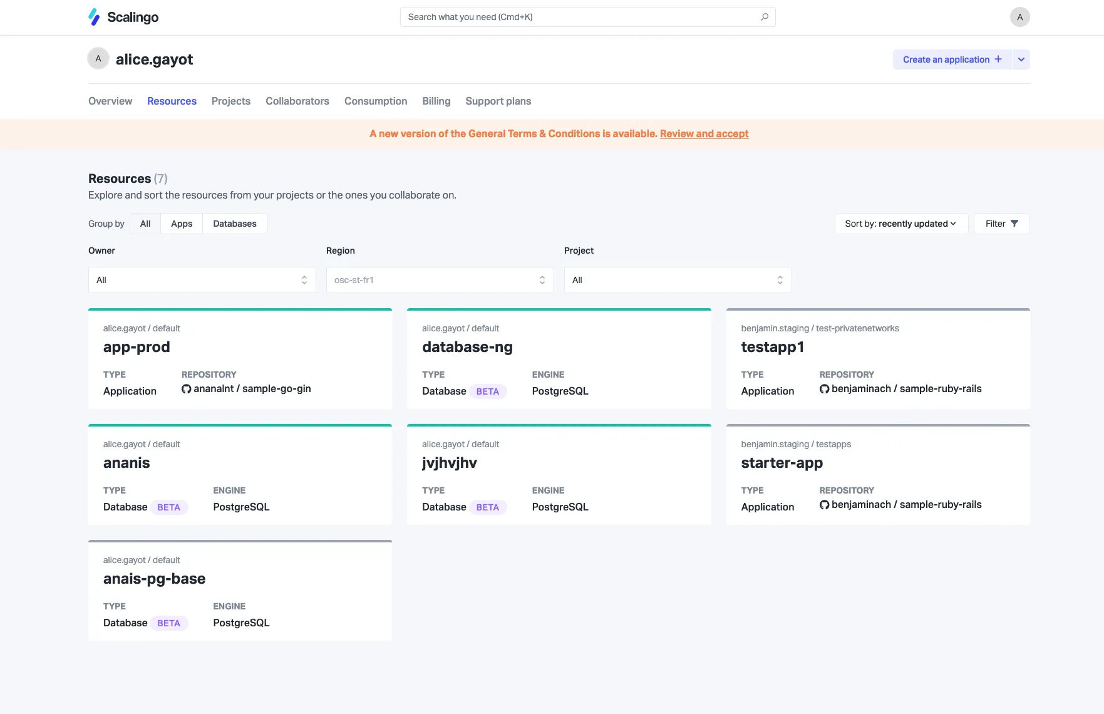1104x714 pixels.
Task: Open the Consumption tab
Action: pyautogui.click(x=375, y=101)
